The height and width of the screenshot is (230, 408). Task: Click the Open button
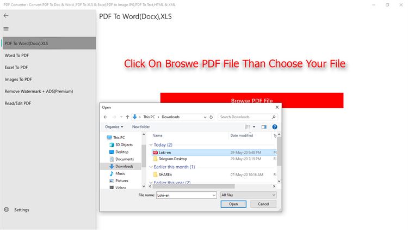click(233, 204)
